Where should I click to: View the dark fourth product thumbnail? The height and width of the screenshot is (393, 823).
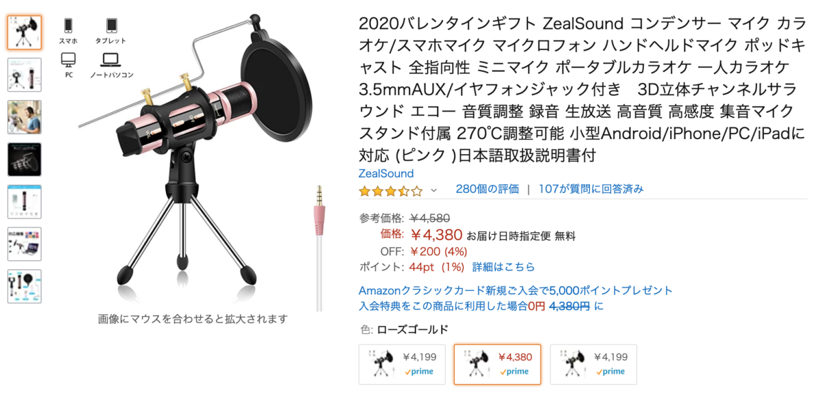pos(25,160)
